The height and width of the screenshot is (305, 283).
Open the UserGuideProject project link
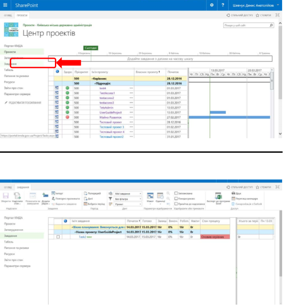point(110,112)
